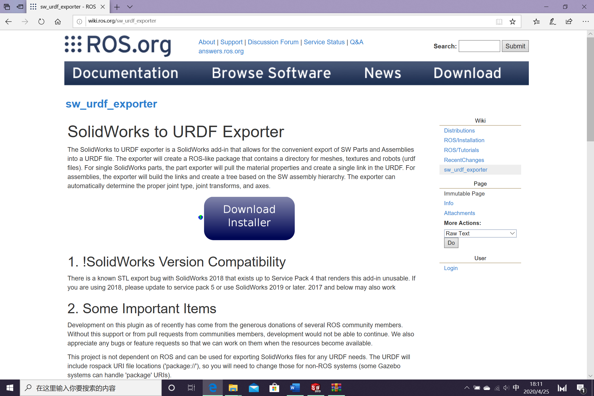Screen dimensions: 594x396
Task: Add page to favorites star icon
Action: (512, 21)
